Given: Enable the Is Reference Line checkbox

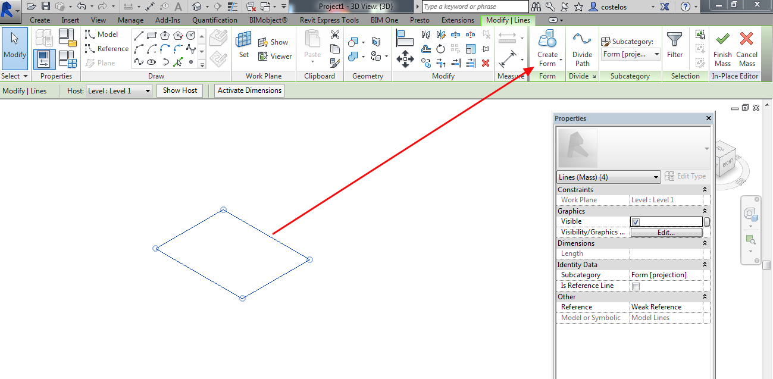Looking at the screenshot, I should tap(634, 286).
